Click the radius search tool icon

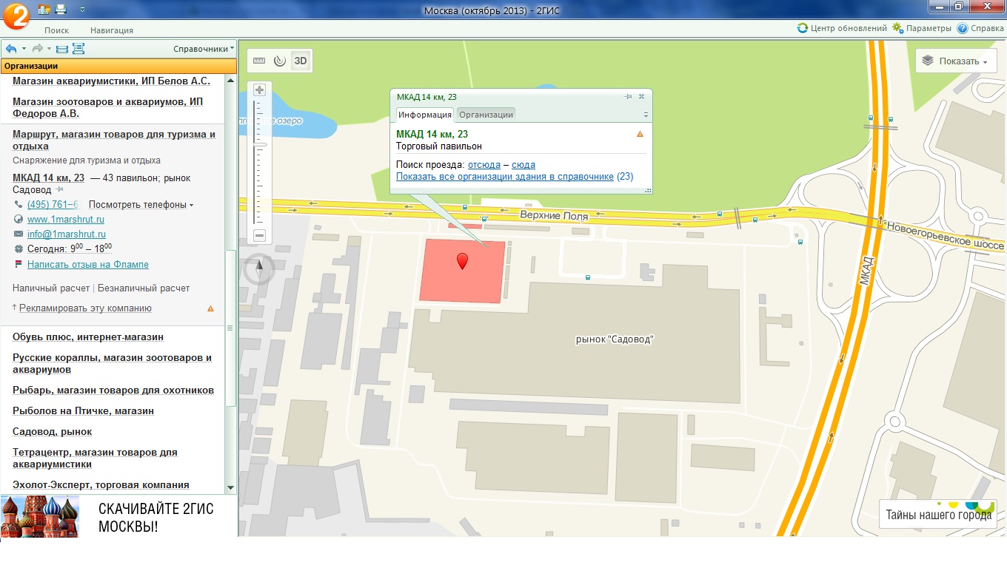click(x=279, y=61)
